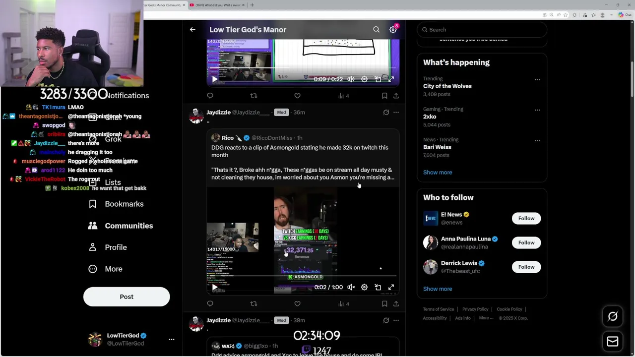Image resolution: width=635 pixels, height=357 pixels.
Task: Bookmark the top post
Action: 384,96
